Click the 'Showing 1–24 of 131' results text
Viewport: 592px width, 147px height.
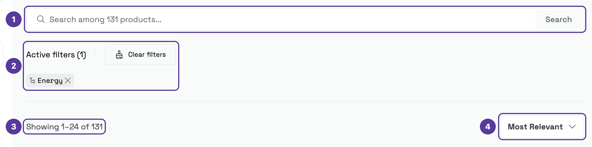pyautogui.click(x=64, y=127)
